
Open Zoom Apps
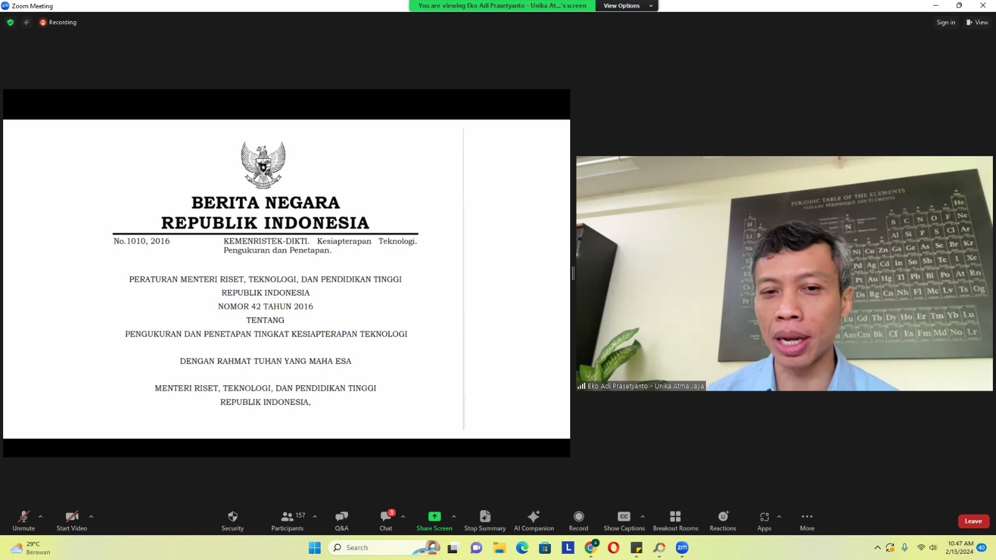click(x=764, y=520)
